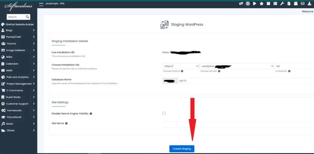314x154 pixels.
Task: Click the star ratings icon in top bar
Action: 262,4
